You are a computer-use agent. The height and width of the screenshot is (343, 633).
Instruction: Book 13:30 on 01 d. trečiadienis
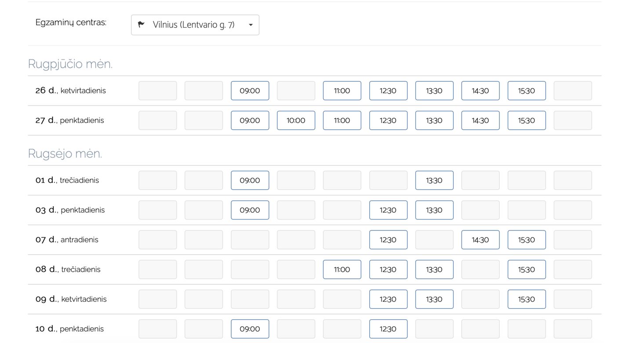click(434, 180)
